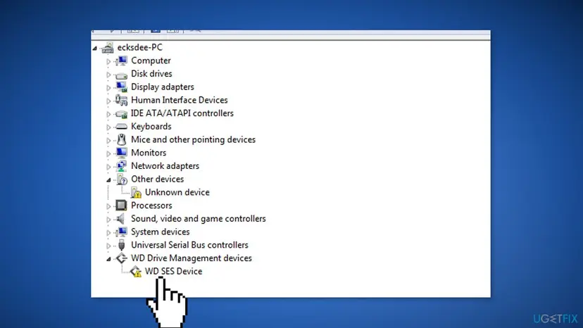
Task: Expand the Processors node
Action: coord(108,206)
